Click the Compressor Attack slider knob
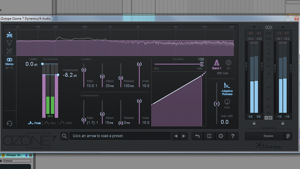300x169 pixels. (x=102, y=114)
